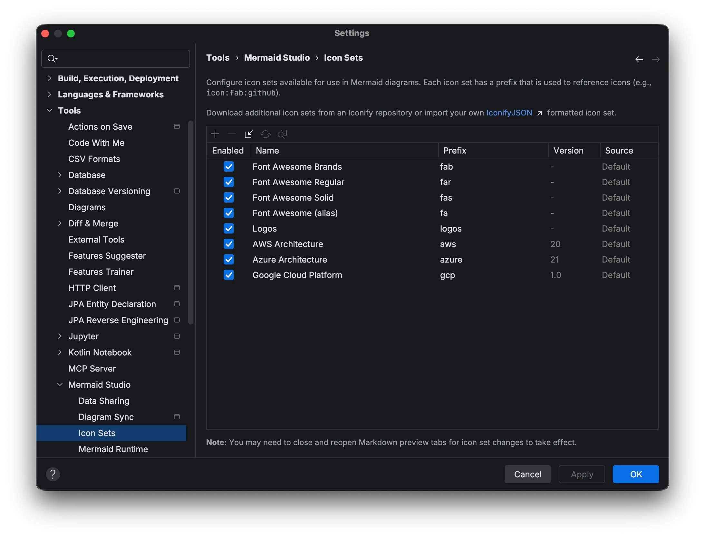Click the Show details search icon
The height and width of the screenshot is (538, 705).
(x=282, y=134)
